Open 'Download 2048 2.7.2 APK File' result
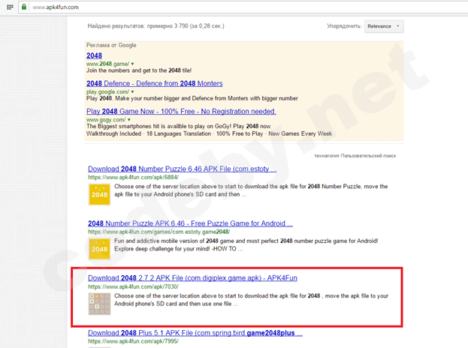The image size is (468, 348). coord(192,278)
